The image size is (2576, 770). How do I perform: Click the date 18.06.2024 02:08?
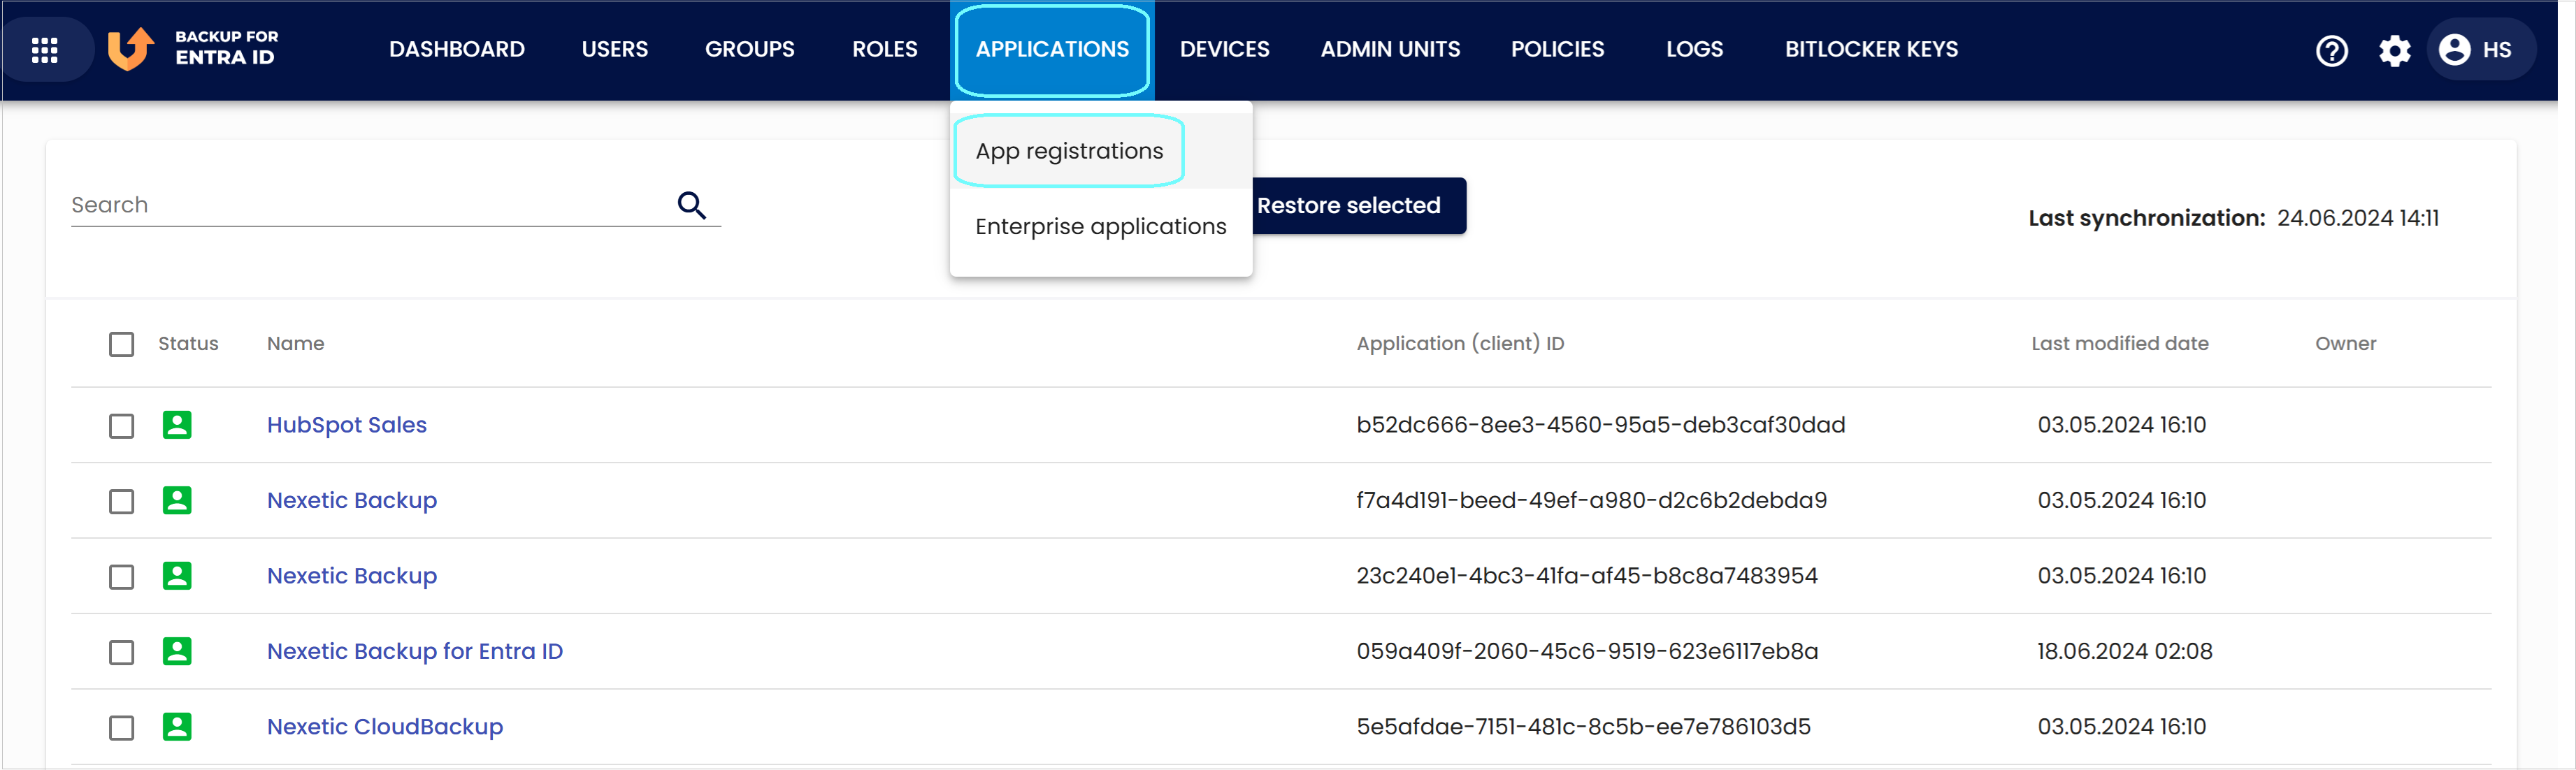[x=2125, y=651]
